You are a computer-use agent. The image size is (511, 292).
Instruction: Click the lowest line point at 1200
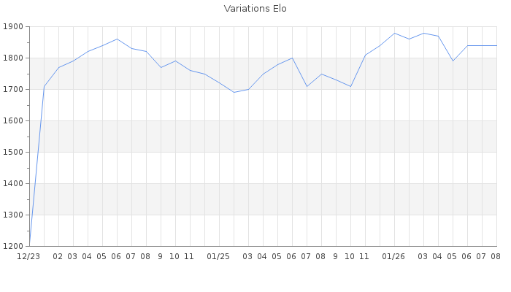coord(30,245)
